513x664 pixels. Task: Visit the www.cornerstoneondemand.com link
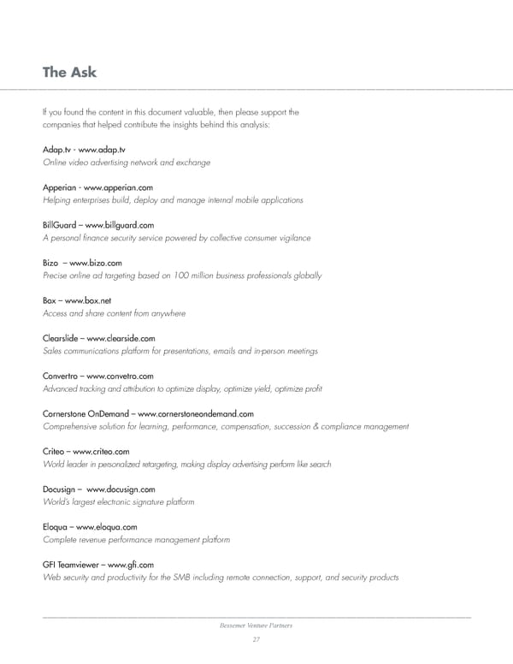(x=196, y=414)
